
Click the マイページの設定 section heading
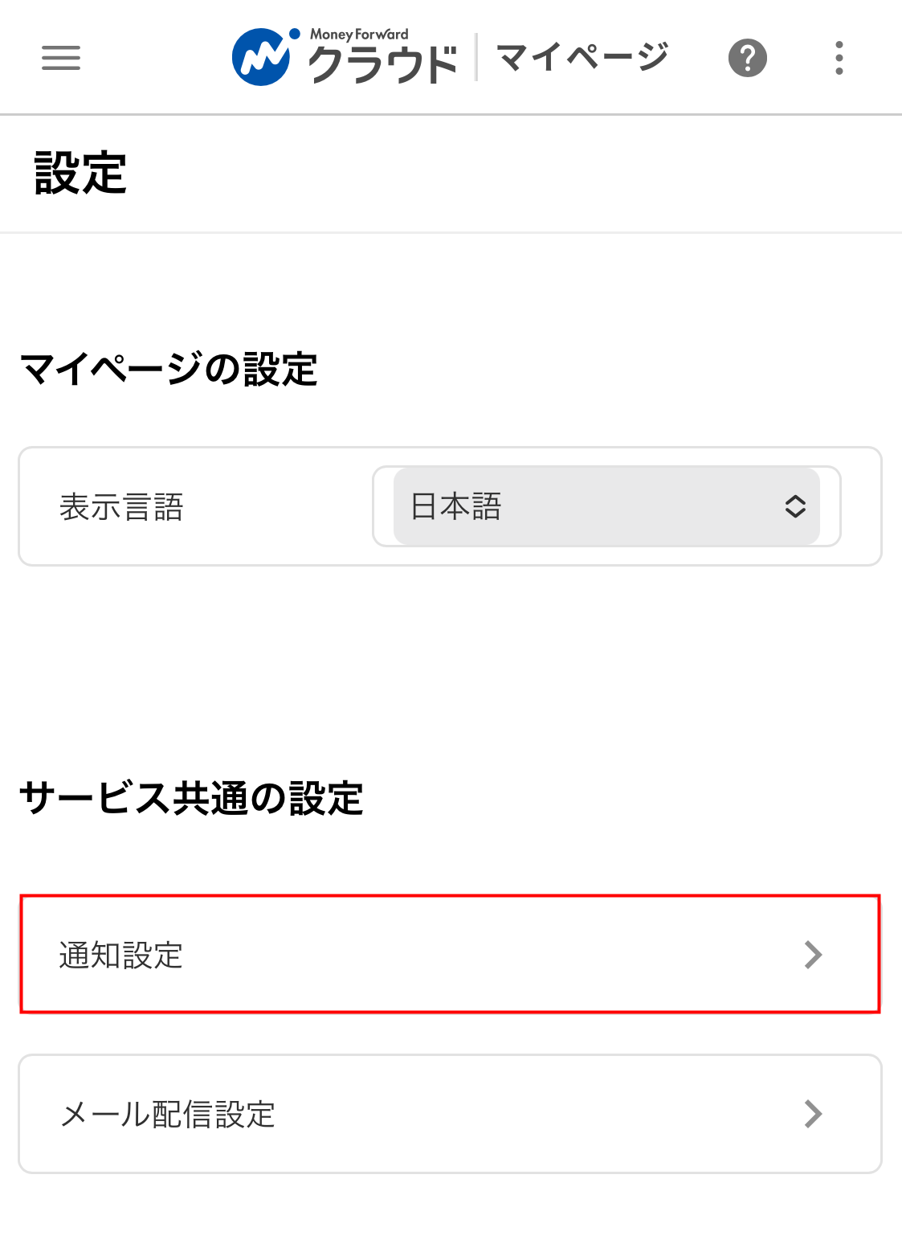click(169, 370)
